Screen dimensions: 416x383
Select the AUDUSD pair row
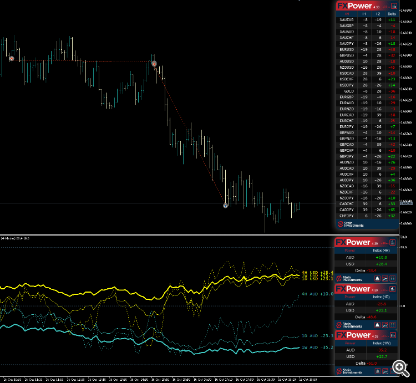(x=367, y=61)
